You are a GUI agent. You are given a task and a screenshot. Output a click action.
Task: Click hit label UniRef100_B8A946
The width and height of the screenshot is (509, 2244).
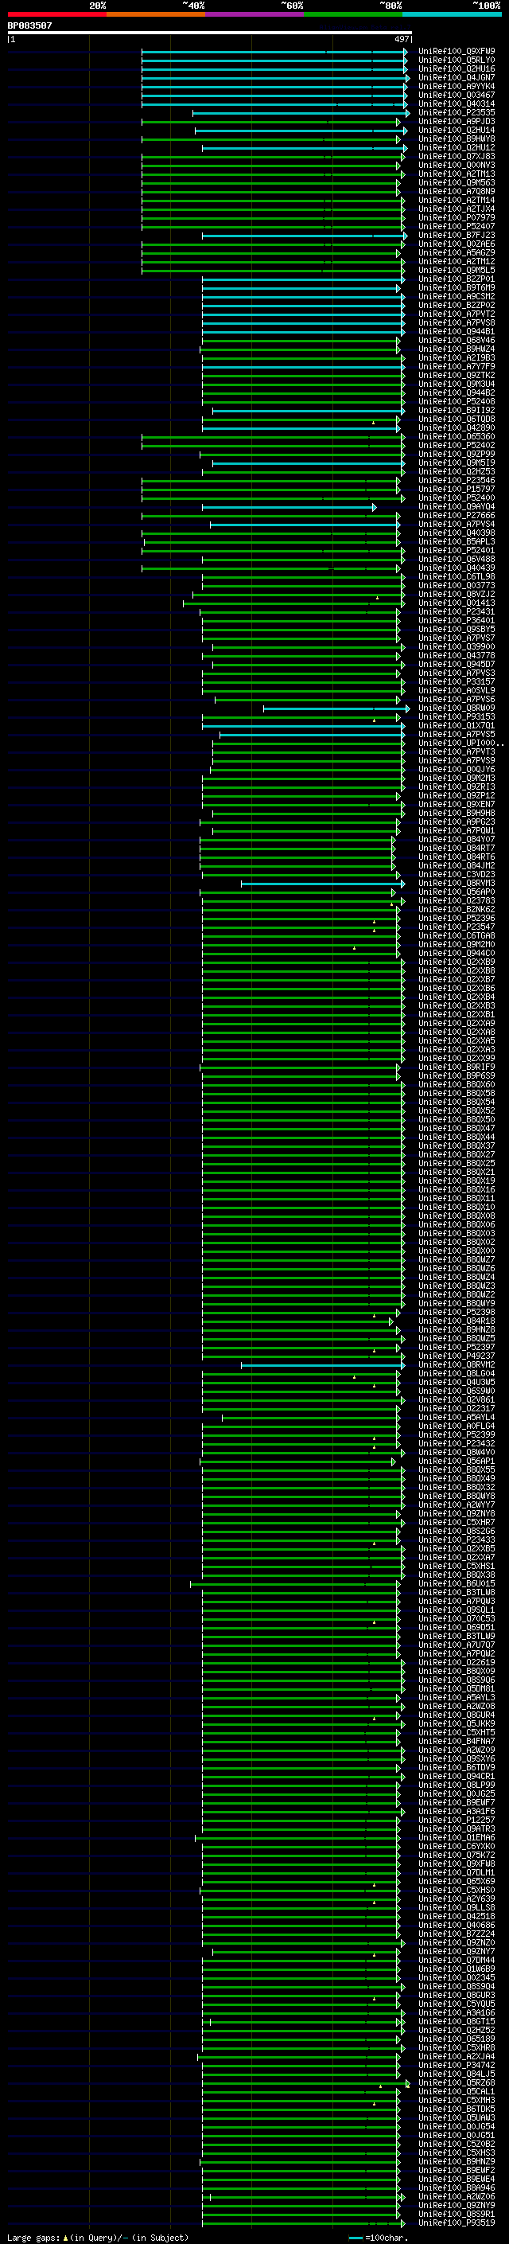pyautogui.click(x=457, y=2187)
